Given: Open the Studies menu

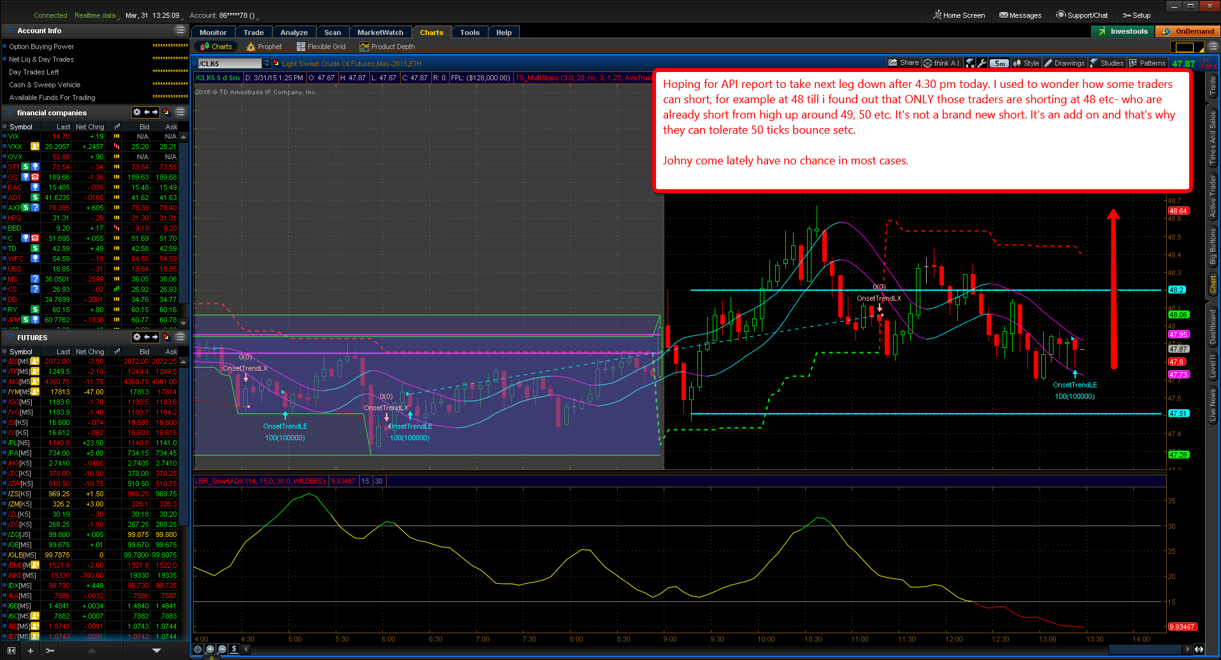Looking at the screenshot, I should point(1107,63).
